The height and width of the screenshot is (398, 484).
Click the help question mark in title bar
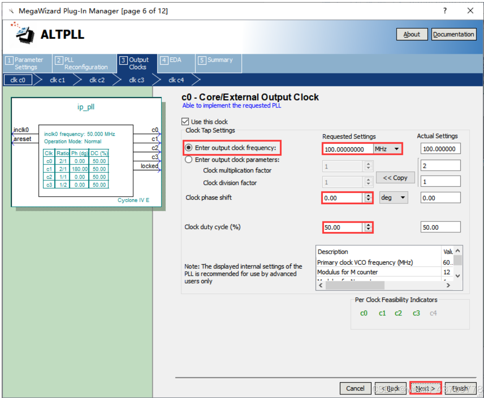tap(445, 11)
